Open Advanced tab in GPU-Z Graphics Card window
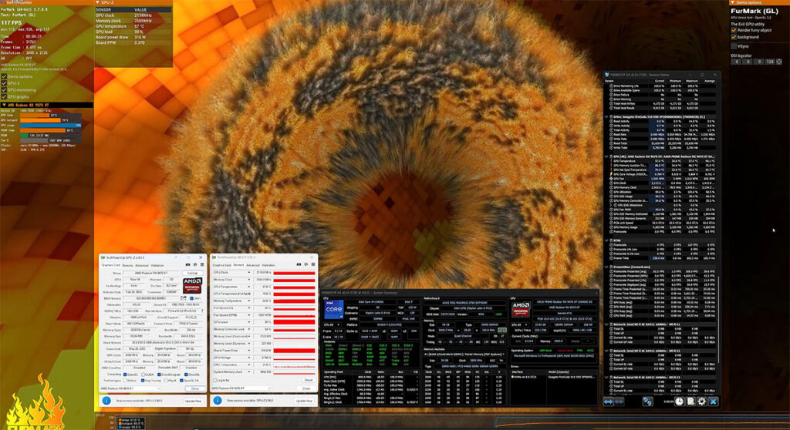Image resolution: width=790 pixels, height=430 pixels. tap(142, 265)
